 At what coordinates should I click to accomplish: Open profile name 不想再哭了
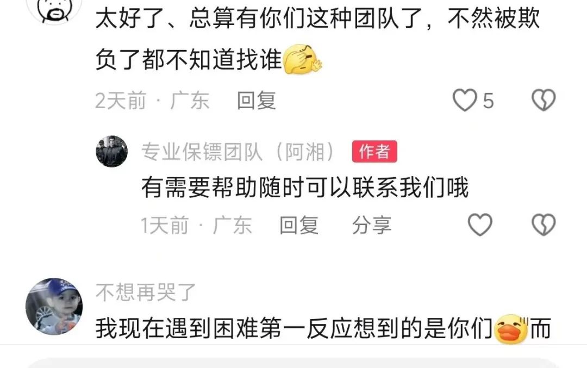coord(146,292)
